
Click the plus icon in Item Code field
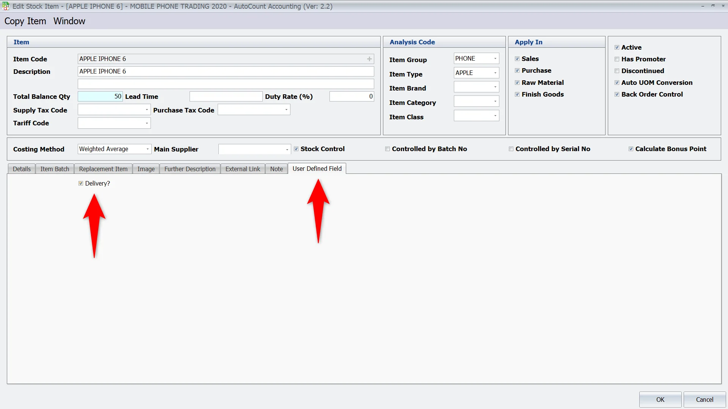click(x=369, y=59)
